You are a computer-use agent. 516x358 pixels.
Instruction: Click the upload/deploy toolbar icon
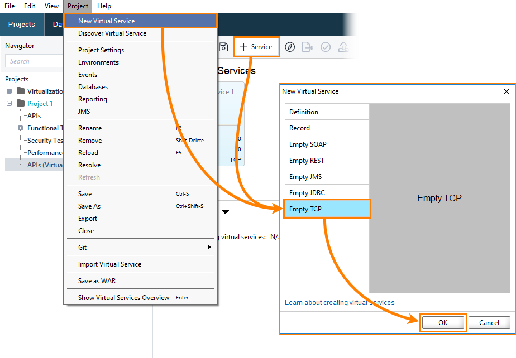point(343,47)
